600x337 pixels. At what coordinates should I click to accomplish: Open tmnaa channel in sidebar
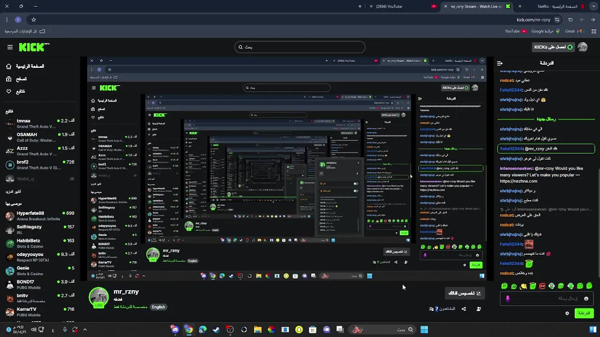click(x=39, y=124)
